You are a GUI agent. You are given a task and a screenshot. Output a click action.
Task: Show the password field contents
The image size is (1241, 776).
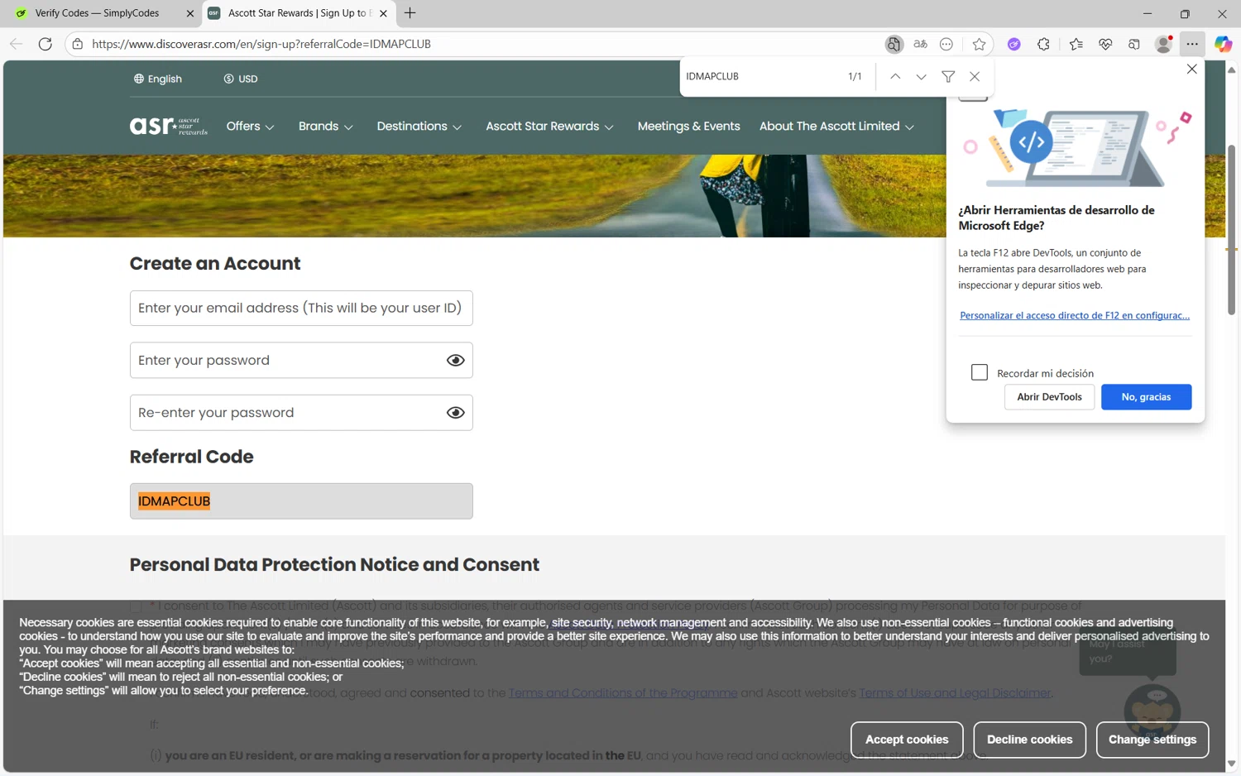[x=455, y=360]
